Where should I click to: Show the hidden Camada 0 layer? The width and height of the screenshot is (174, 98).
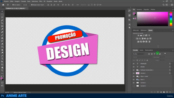click(x=133, y=86)
